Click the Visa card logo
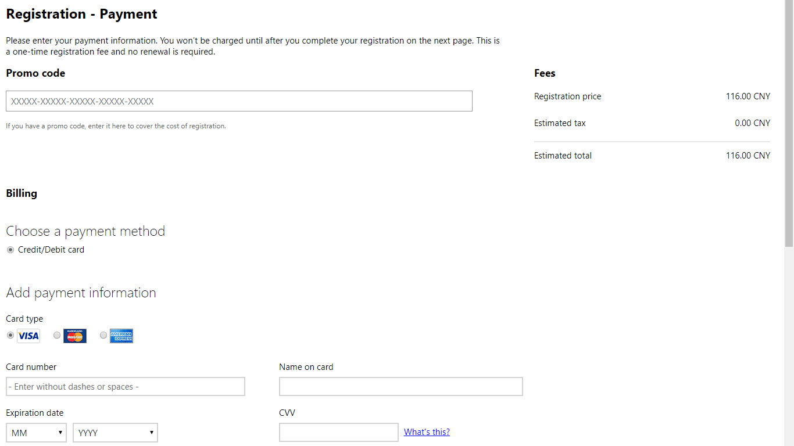 tap(28, 336)
